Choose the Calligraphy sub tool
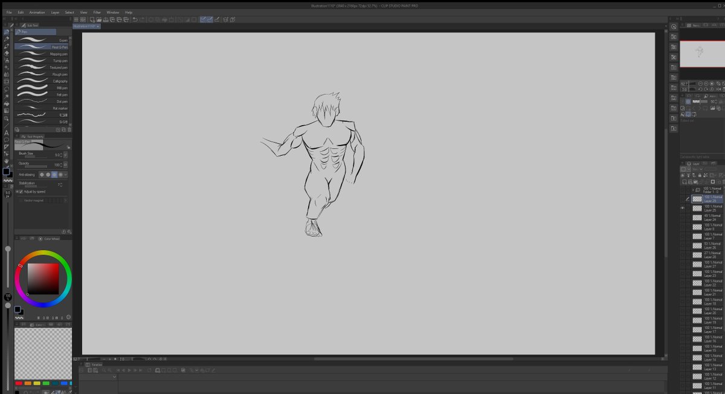 [42, 81]
